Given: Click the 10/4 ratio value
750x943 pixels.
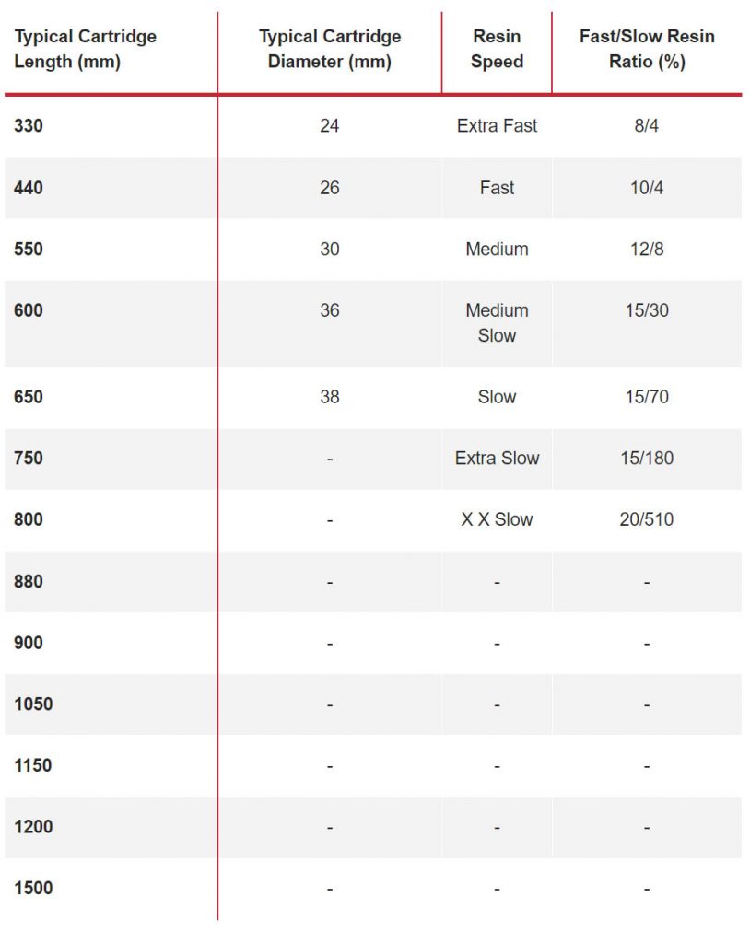Looking at the screenshot, I should 647,188.
